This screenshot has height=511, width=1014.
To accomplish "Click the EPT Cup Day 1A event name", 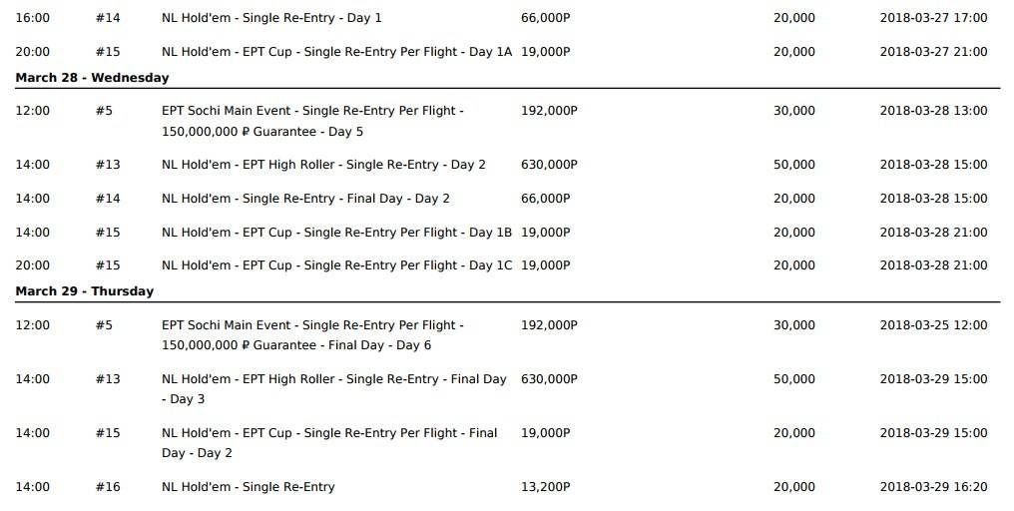I will 336,52.
